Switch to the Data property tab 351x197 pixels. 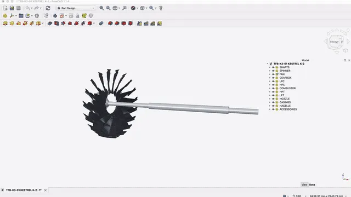click(312, 185)
